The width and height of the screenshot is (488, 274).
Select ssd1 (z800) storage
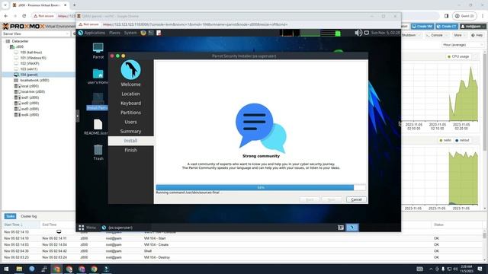point(30,97)
